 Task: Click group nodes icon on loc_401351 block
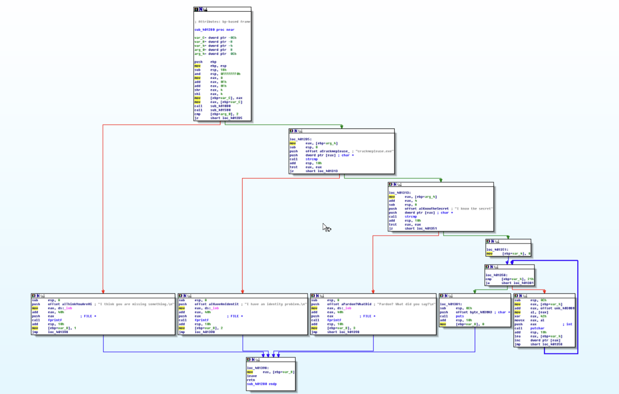click(497, 241)
